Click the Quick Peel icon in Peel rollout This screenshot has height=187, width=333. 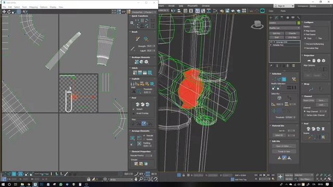click(137, 104)
